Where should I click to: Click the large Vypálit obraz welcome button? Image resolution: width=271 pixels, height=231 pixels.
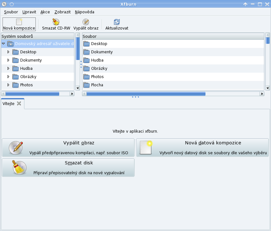click(68, 148)
